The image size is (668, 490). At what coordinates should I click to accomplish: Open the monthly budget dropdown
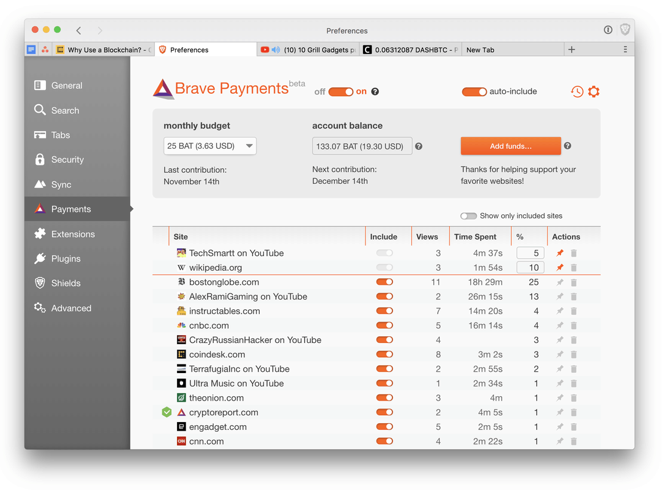tap(209, 146)
